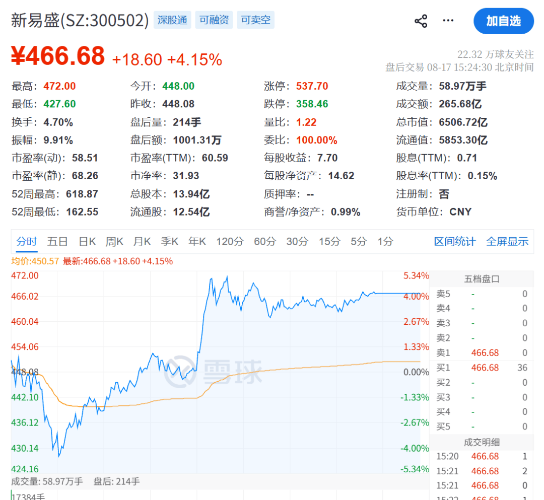Click the 成交明细 panel header

(482, 443)
